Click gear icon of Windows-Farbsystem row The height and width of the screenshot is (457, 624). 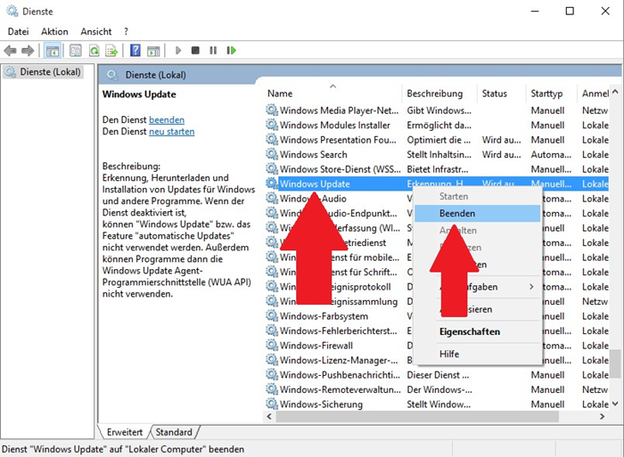(272, 316)
